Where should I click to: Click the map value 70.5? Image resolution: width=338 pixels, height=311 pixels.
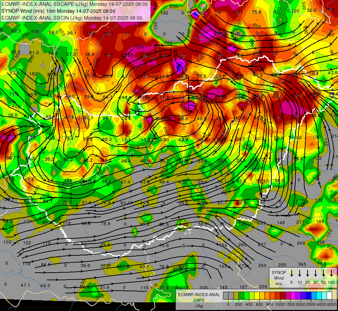point(67,202)
